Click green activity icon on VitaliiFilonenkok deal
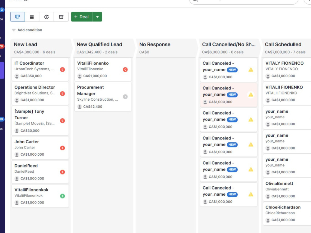311x233 pixels. click(63, 196)
